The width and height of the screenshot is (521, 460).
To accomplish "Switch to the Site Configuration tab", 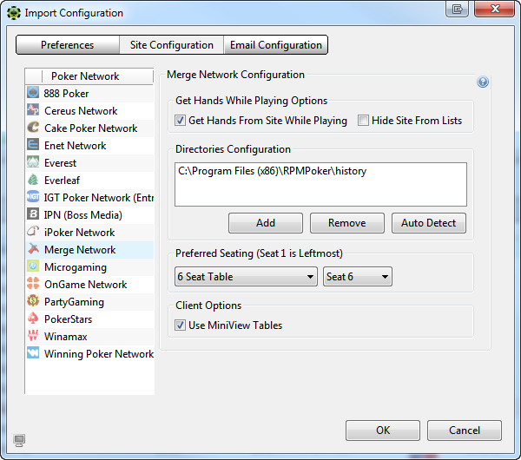I will tap(171, 45).
